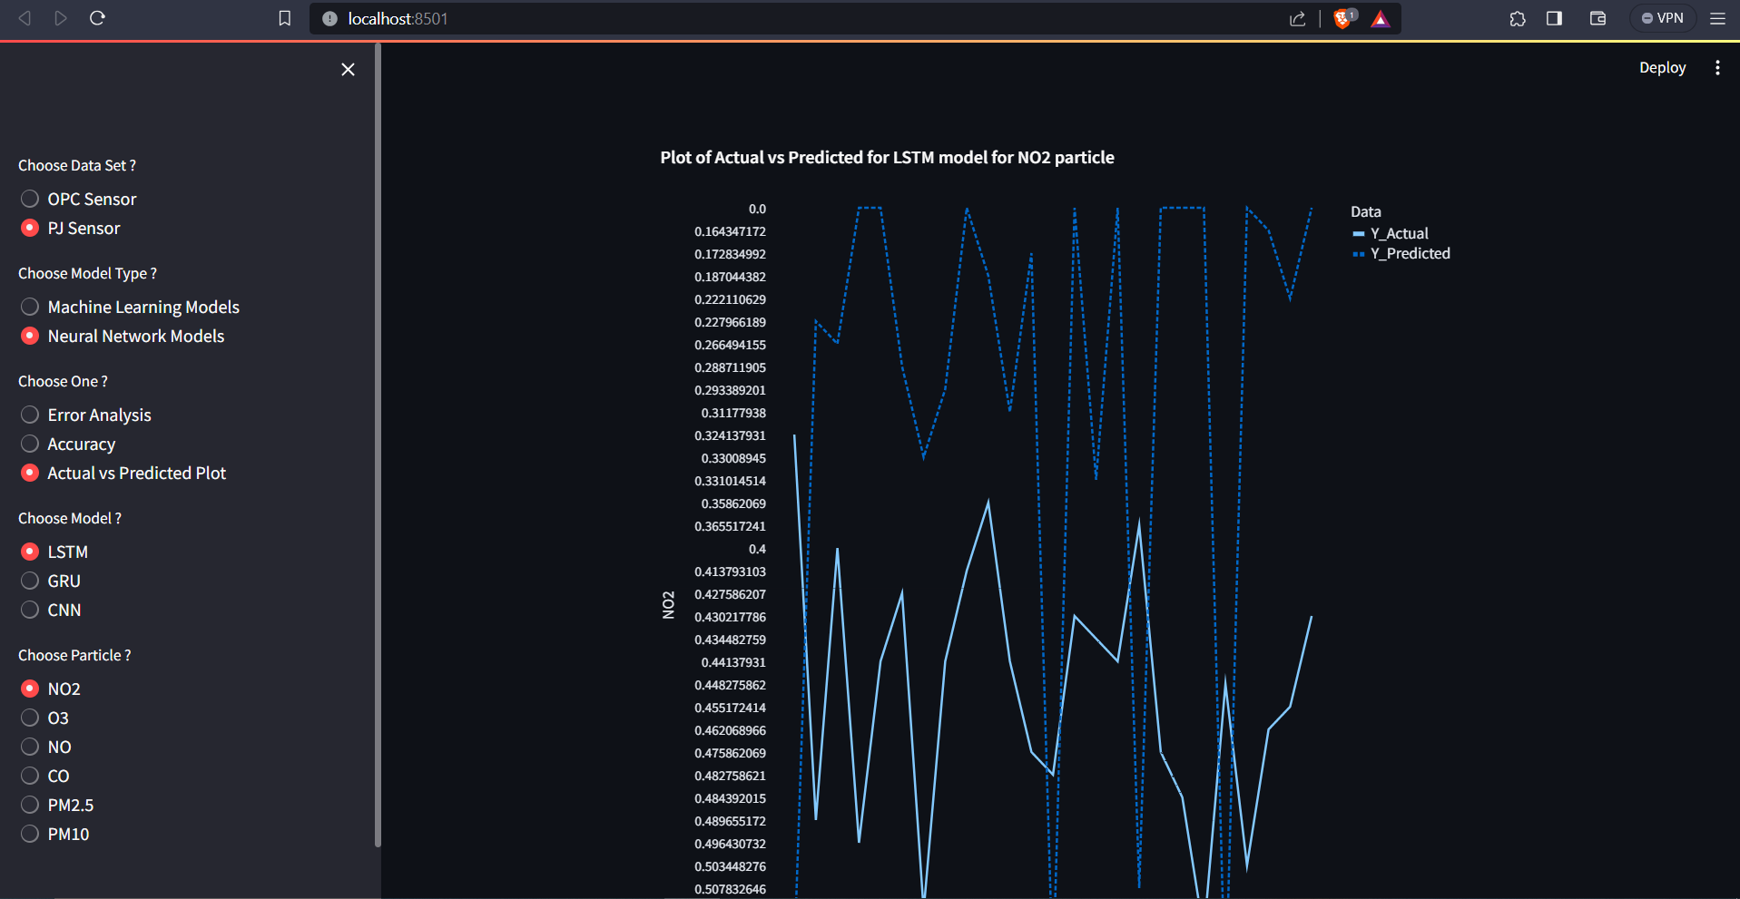The image size is (1740, 899).
Task: Open browser extensions menu
Action: pyautogui.click(x=1518, y=18)
